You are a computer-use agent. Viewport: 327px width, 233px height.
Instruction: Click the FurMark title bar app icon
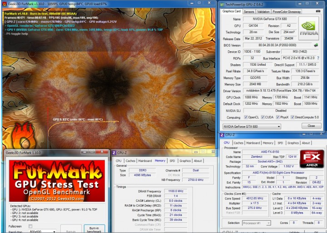5,4
